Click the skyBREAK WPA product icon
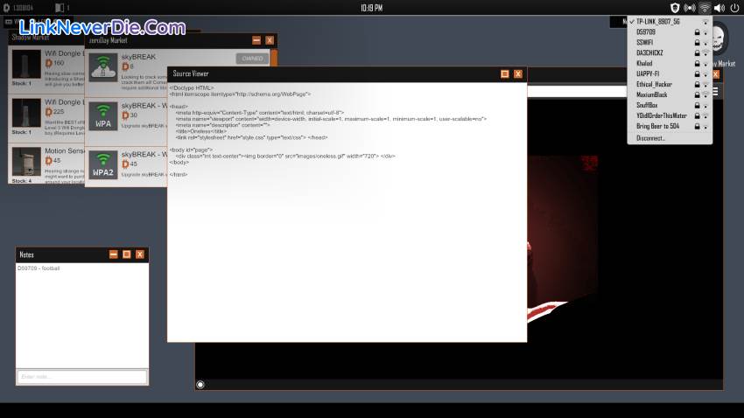The image size is (744, 418). click(103, 115)
